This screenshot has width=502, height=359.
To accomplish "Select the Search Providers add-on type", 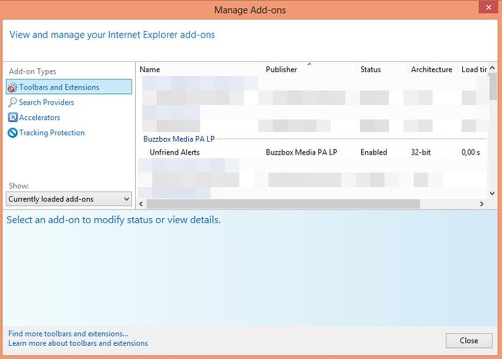I will pos(46,102).
